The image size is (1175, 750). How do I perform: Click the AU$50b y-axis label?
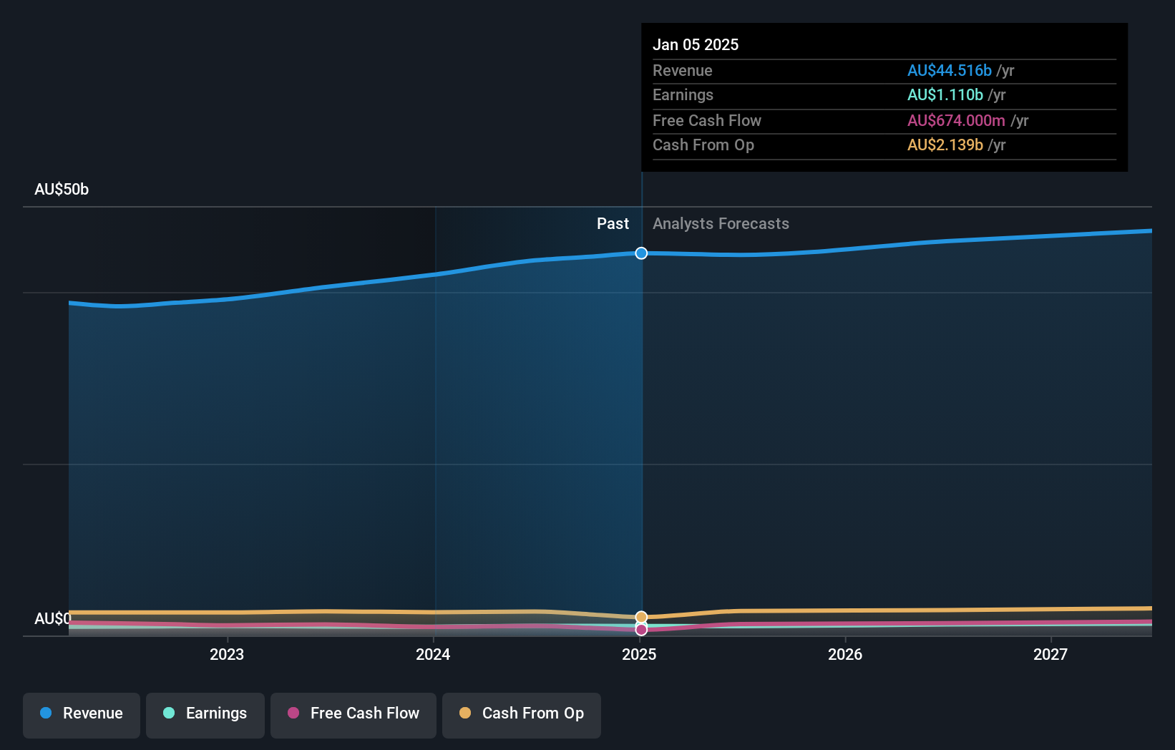[62, 190]
